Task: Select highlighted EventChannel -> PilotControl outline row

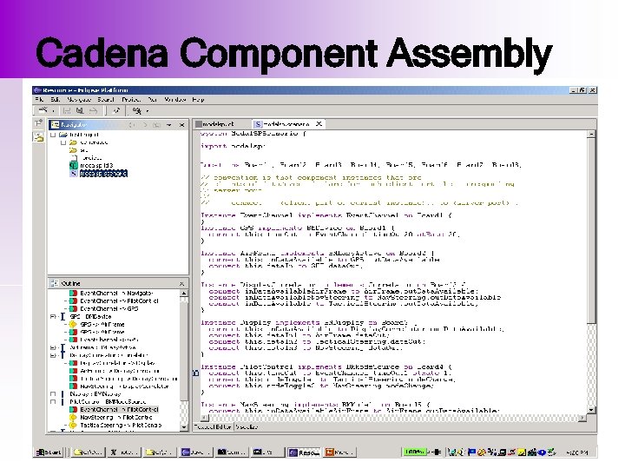Action: tap(114, 410)
